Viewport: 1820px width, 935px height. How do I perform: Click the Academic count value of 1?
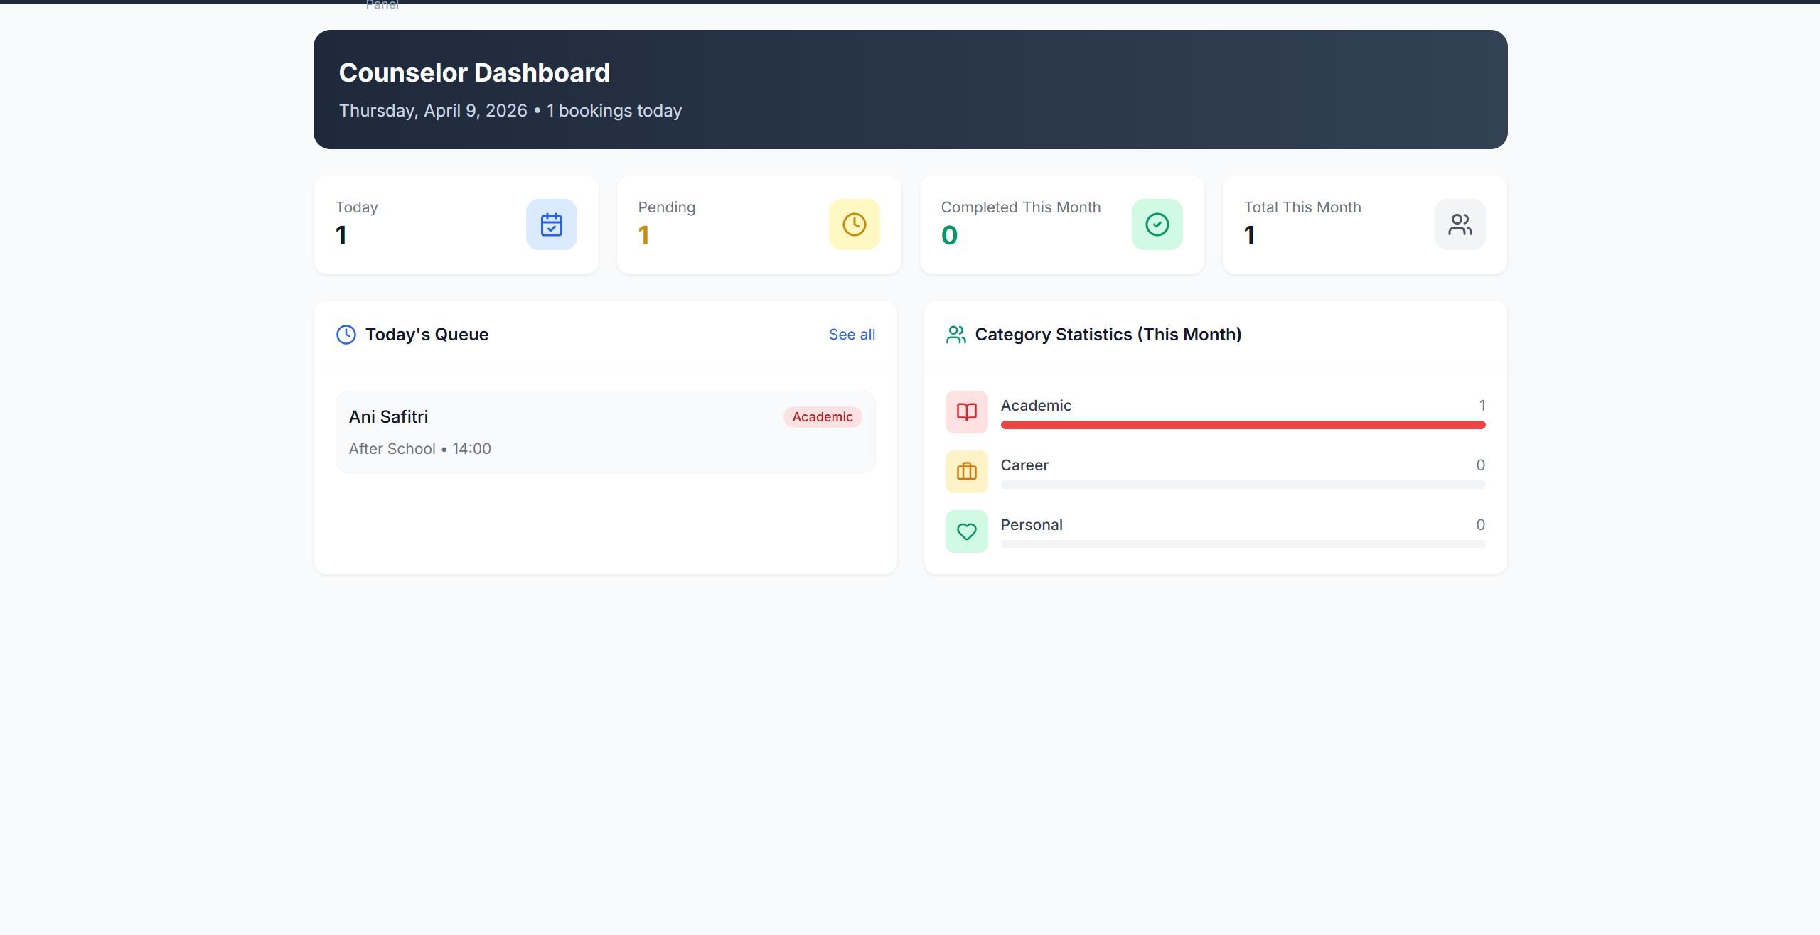[1482, 405]
